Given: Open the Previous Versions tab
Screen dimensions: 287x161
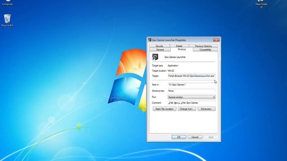Looking at the screenshot, I should pyautogui.click(x=203, y=46).
